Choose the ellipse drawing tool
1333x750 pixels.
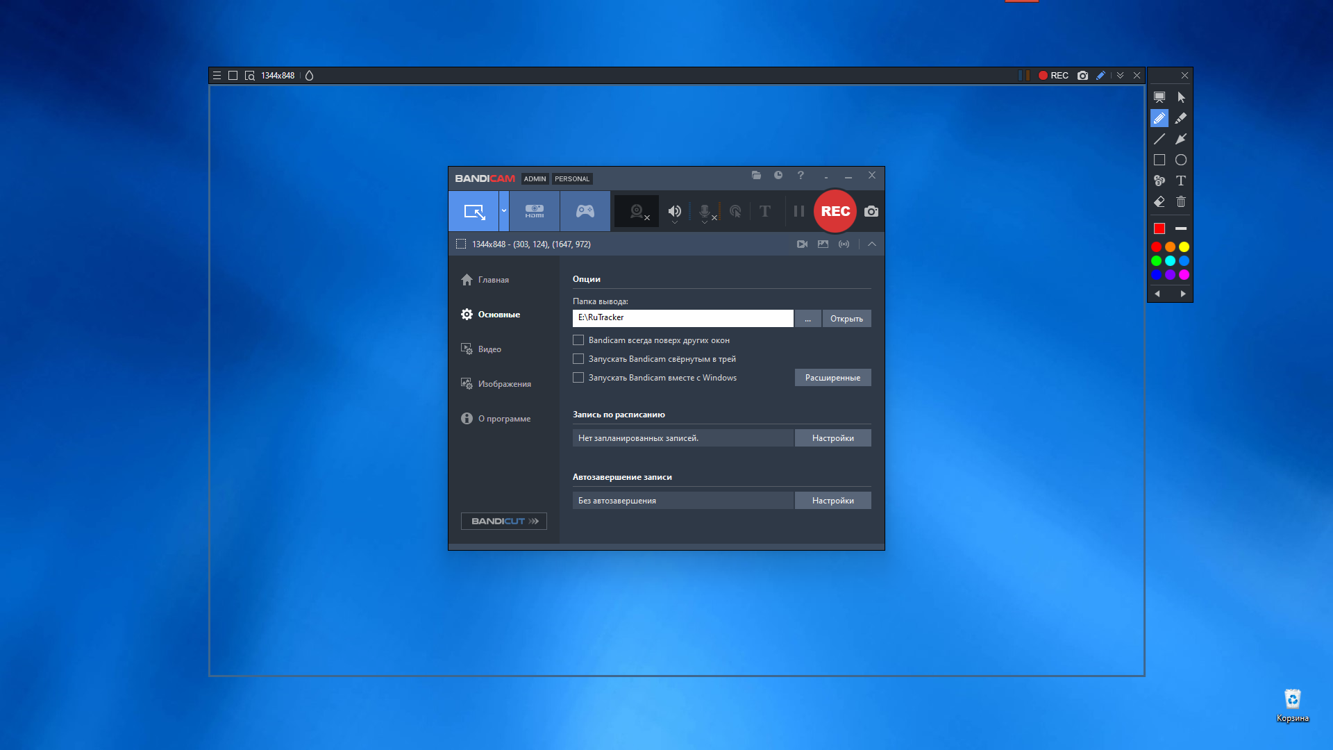[1181, 160]
